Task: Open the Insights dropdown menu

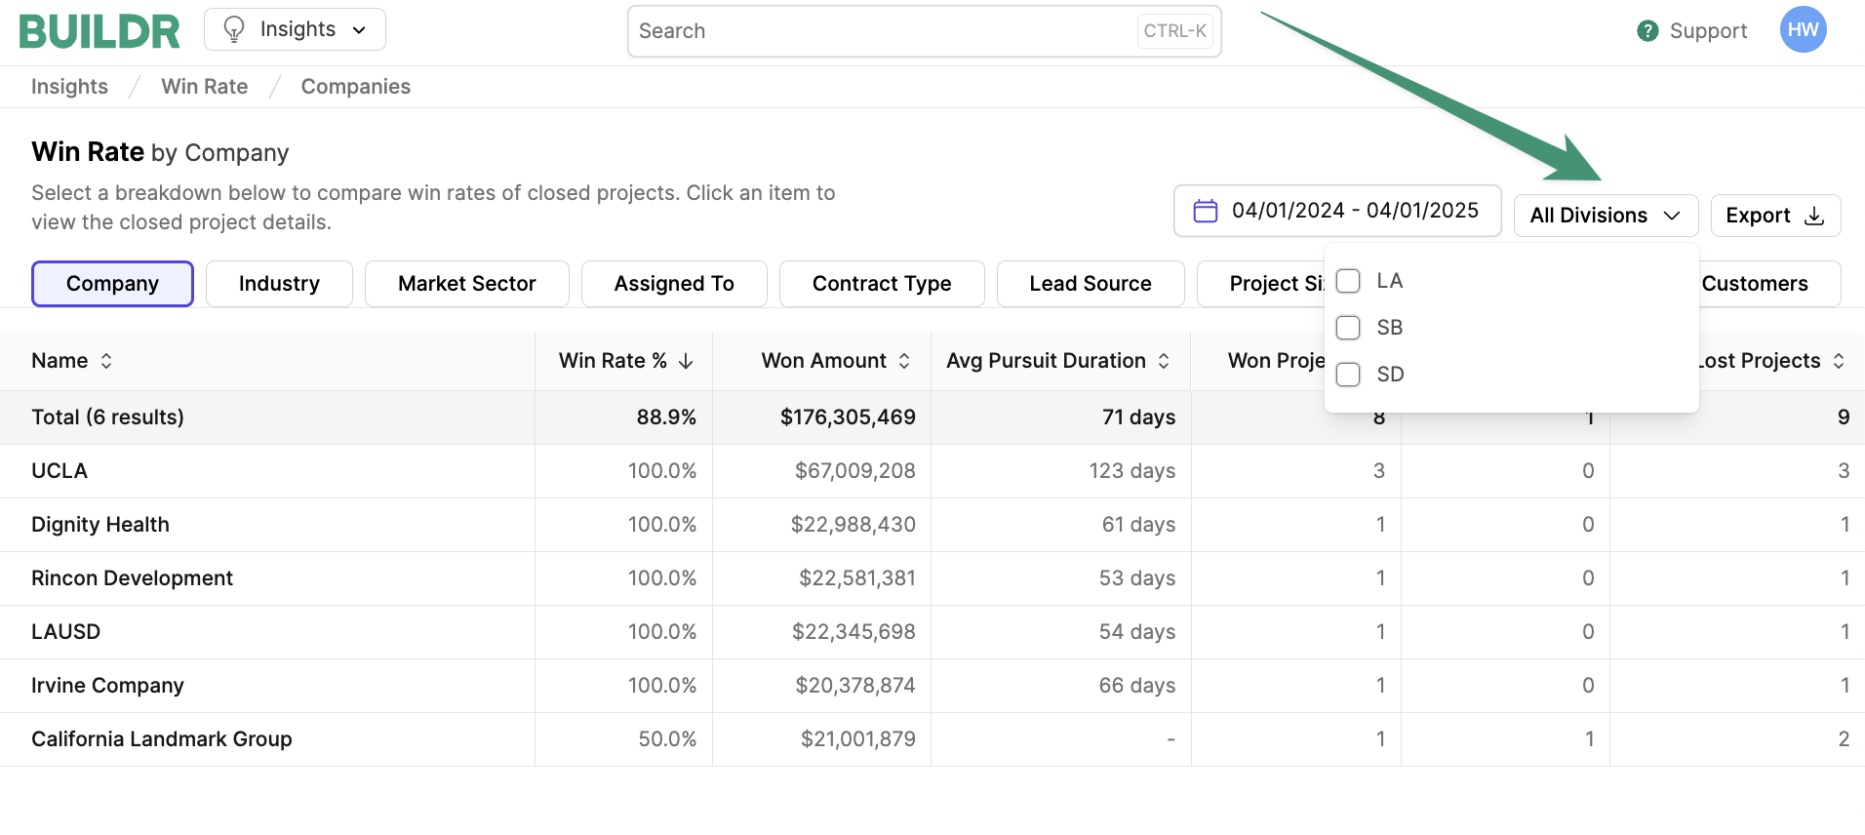Action: pos(295,29)
